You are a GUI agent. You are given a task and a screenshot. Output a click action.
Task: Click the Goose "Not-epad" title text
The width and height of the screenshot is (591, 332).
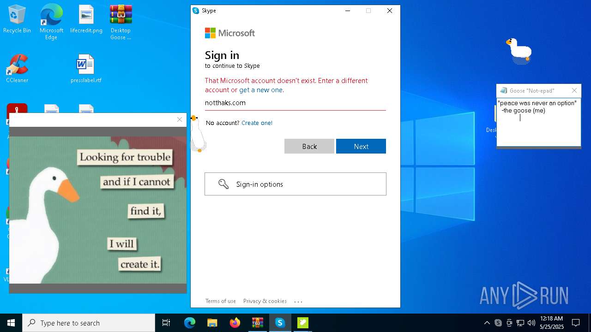[x=532, y=91]
